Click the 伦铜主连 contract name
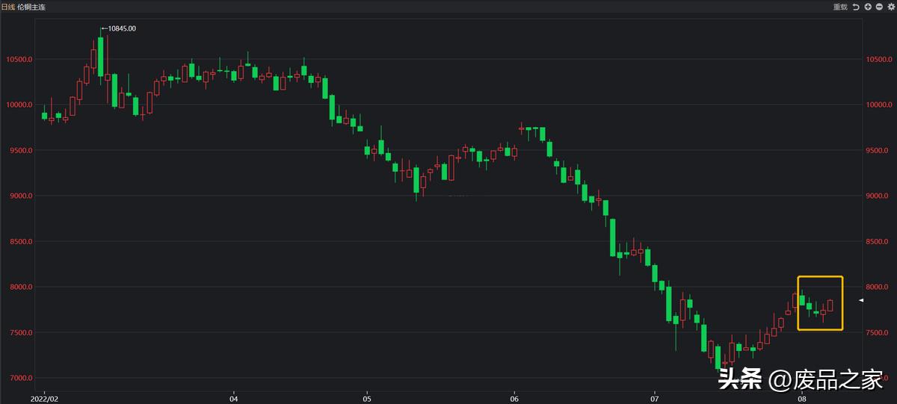897x404 pixels. [31, 7]
